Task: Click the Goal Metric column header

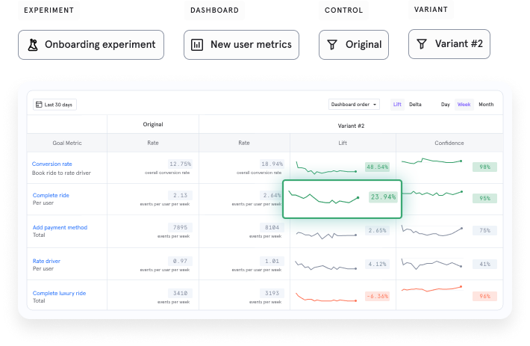Action: pyautogui.click(x=67, y=143)
